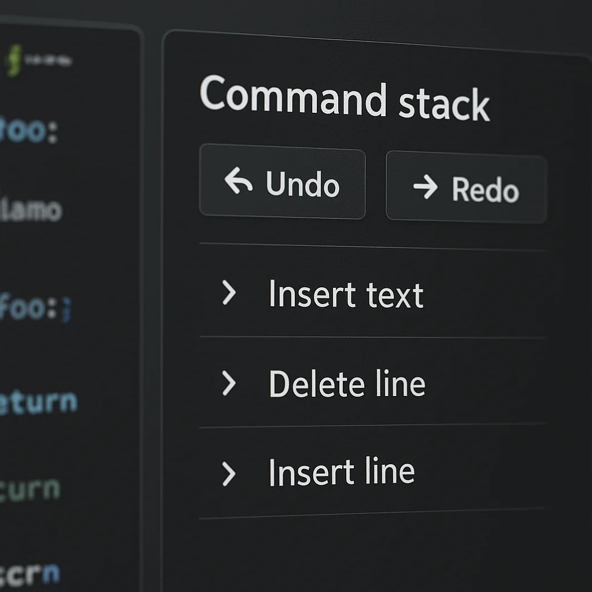This screenshot has height=592, width=592.
Task: Click the green icon atop the code panel
Action: 13,60
